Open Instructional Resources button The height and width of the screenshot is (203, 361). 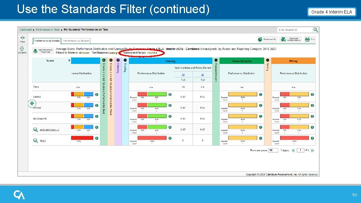point(43,51)
